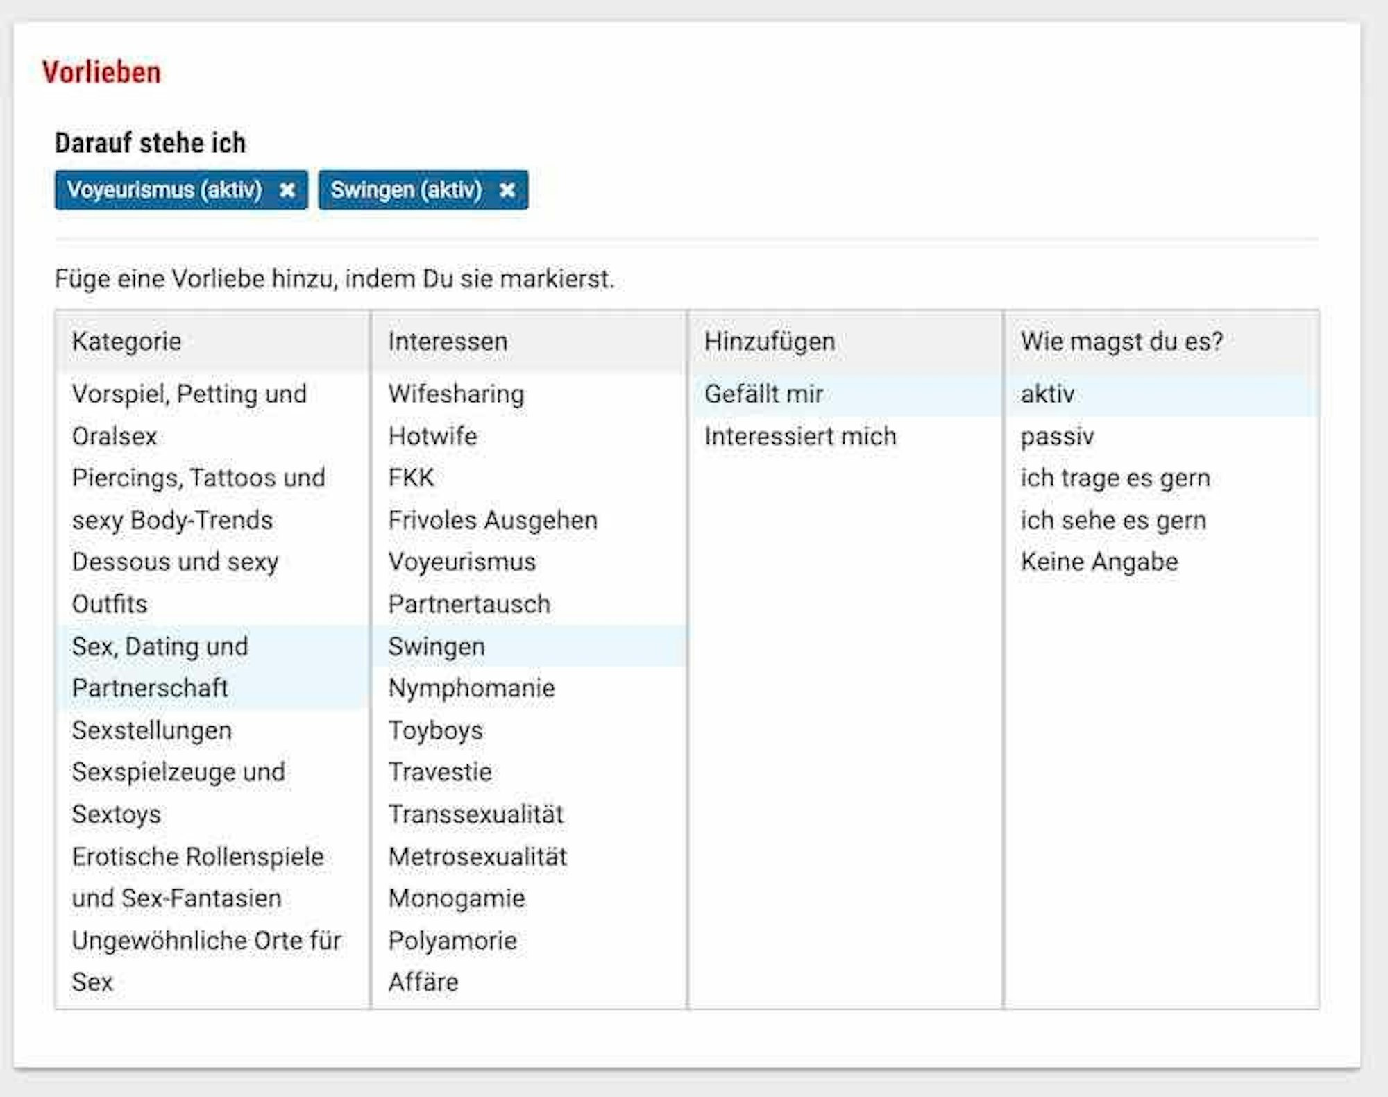
Task: Choose Monogamie in the interests list
Action: (457, 898)
